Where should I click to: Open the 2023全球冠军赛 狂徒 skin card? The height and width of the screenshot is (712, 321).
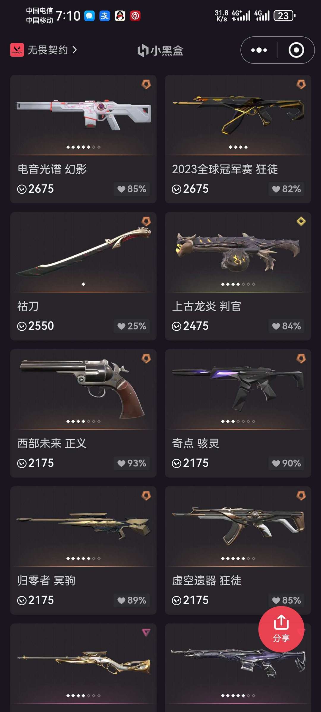(238, 139)
